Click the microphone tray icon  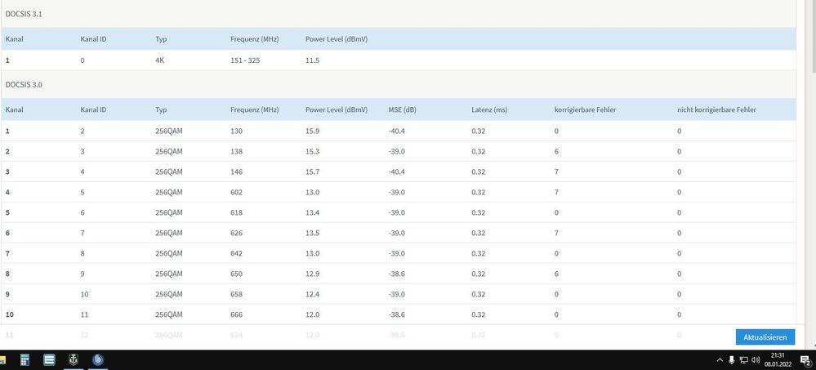(x=731, y=359)
